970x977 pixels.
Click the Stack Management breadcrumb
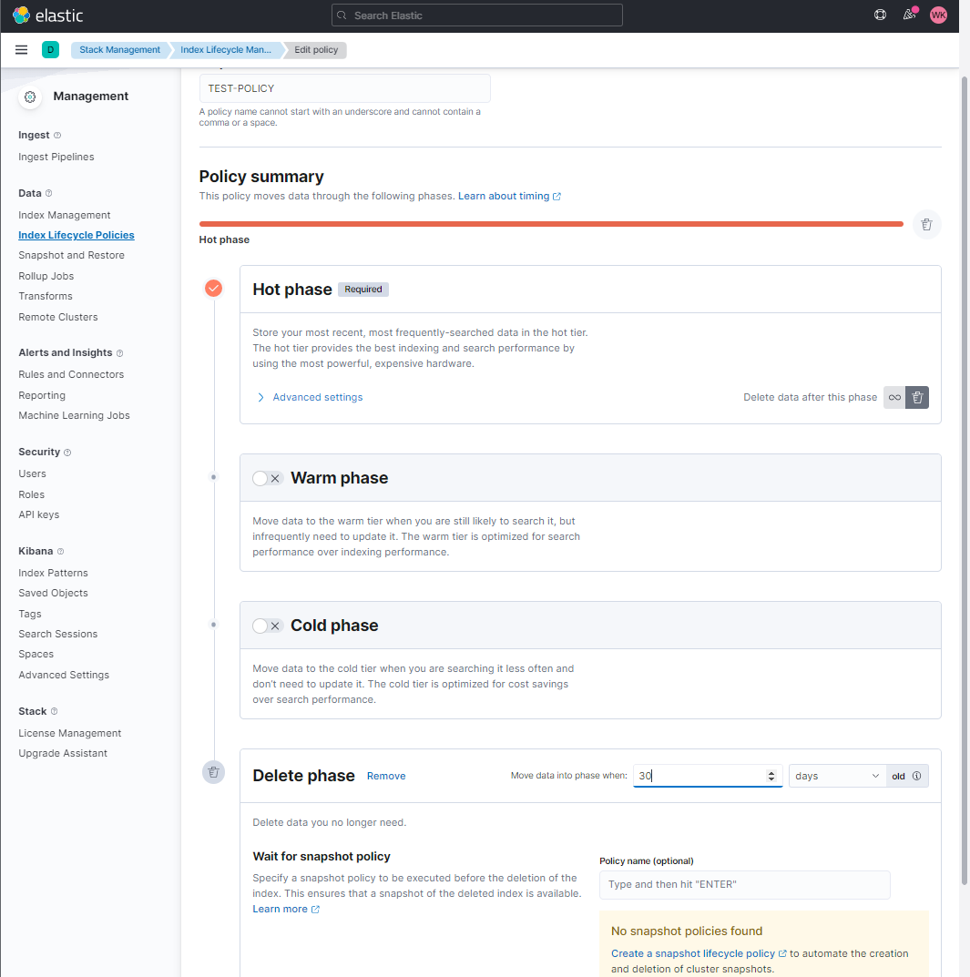click(119, 50)
